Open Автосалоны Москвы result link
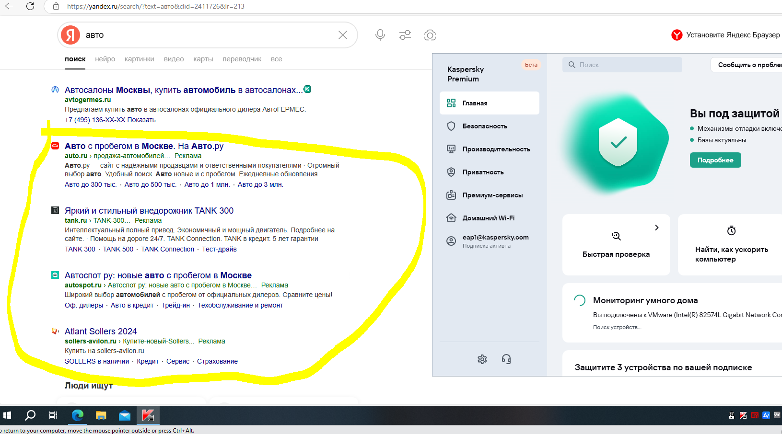The image size is (782, 434). pyautogui.click(x=184, y=90)
